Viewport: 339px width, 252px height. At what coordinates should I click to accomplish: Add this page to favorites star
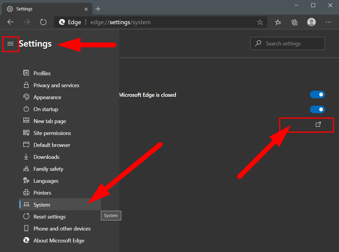260,22
